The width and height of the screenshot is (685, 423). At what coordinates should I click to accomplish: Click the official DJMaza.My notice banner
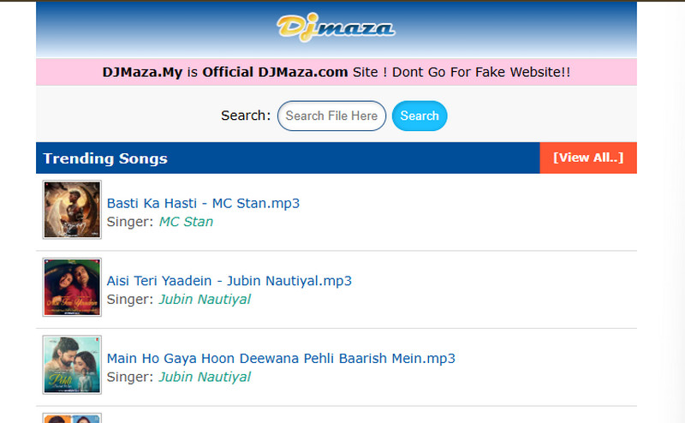pyautogui.click(x=336, y=72)
